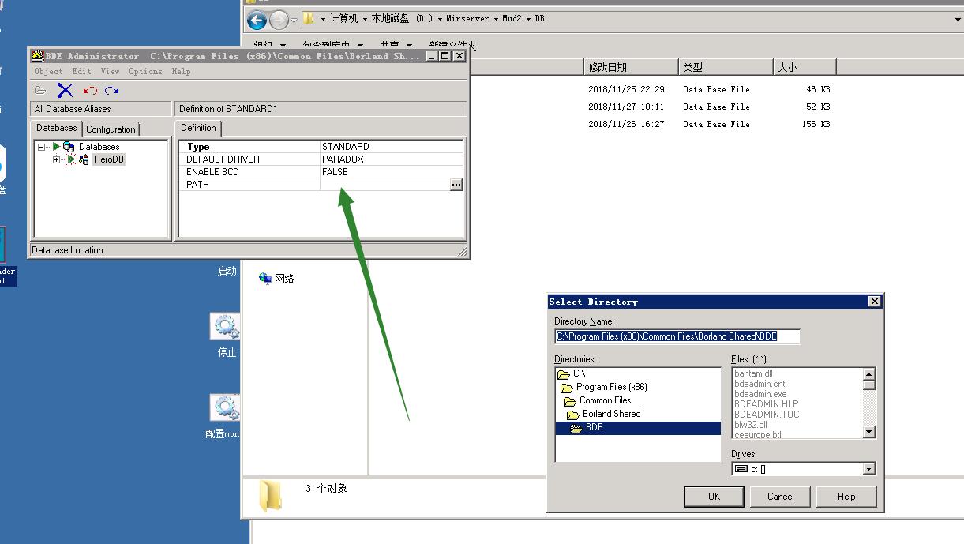Open the Options menu
This screenshot has height=544, width=964.
[x=145, y=71]
